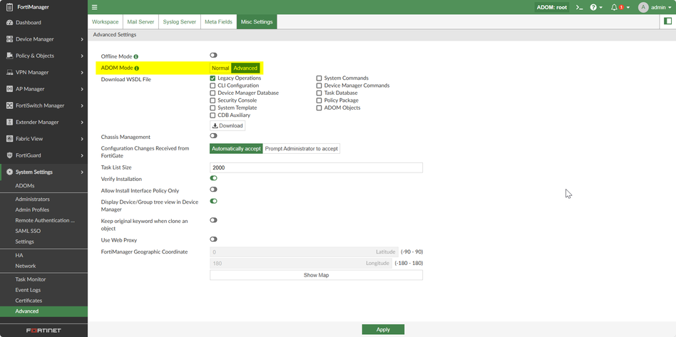Screen dimensions: 676x337
Task: Choose Automatically accept configuration changes
Action: point(236,149)
